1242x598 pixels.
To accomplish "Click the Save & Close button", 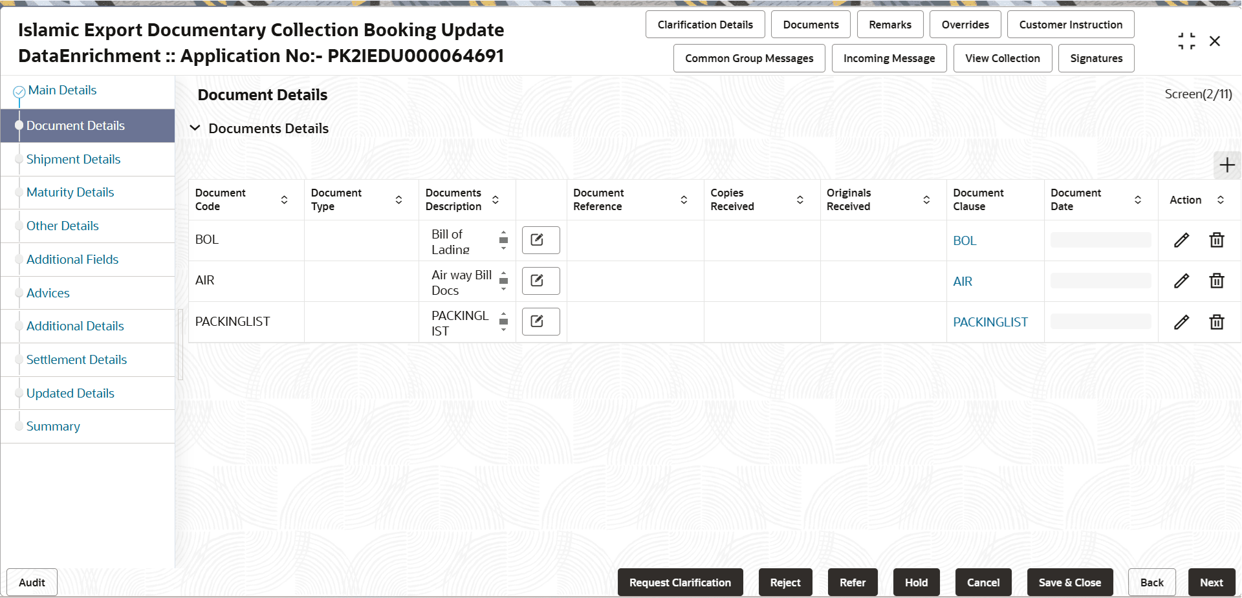I will 1070,582.
